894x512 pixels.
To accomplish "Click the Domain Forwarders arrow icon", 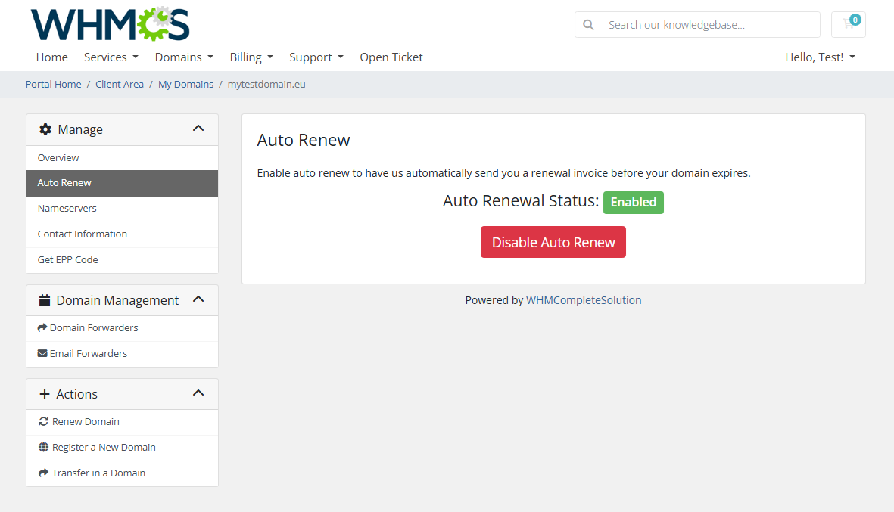I will [42, 327].
